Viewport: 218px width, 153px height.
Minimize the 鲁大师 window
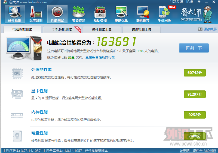[x=206, y=2]
